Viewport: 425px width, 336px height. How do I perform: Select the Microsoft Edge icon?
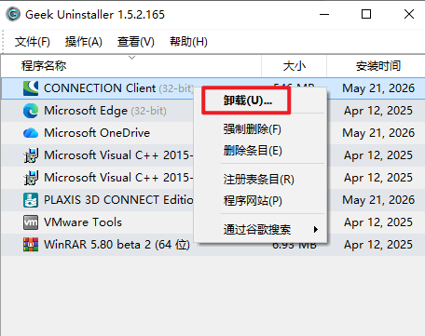[x=31, y=111]
